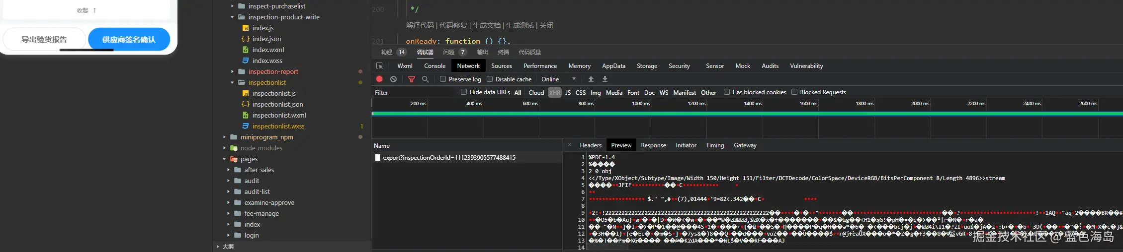Viewport: 1123px width, 252px height.
Task: Activate the element inspector picker icon
Action: tap(379, 65)
